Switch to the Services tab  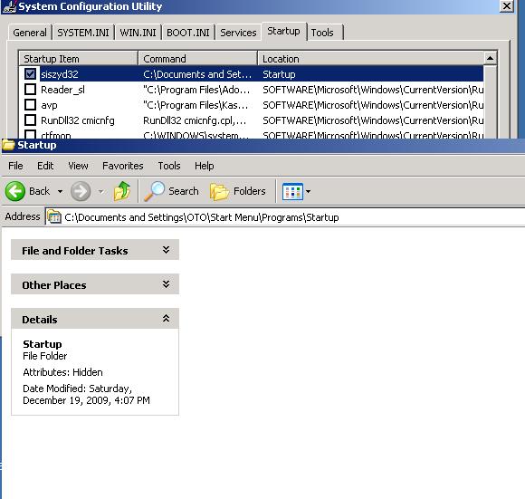pos(238,33)
